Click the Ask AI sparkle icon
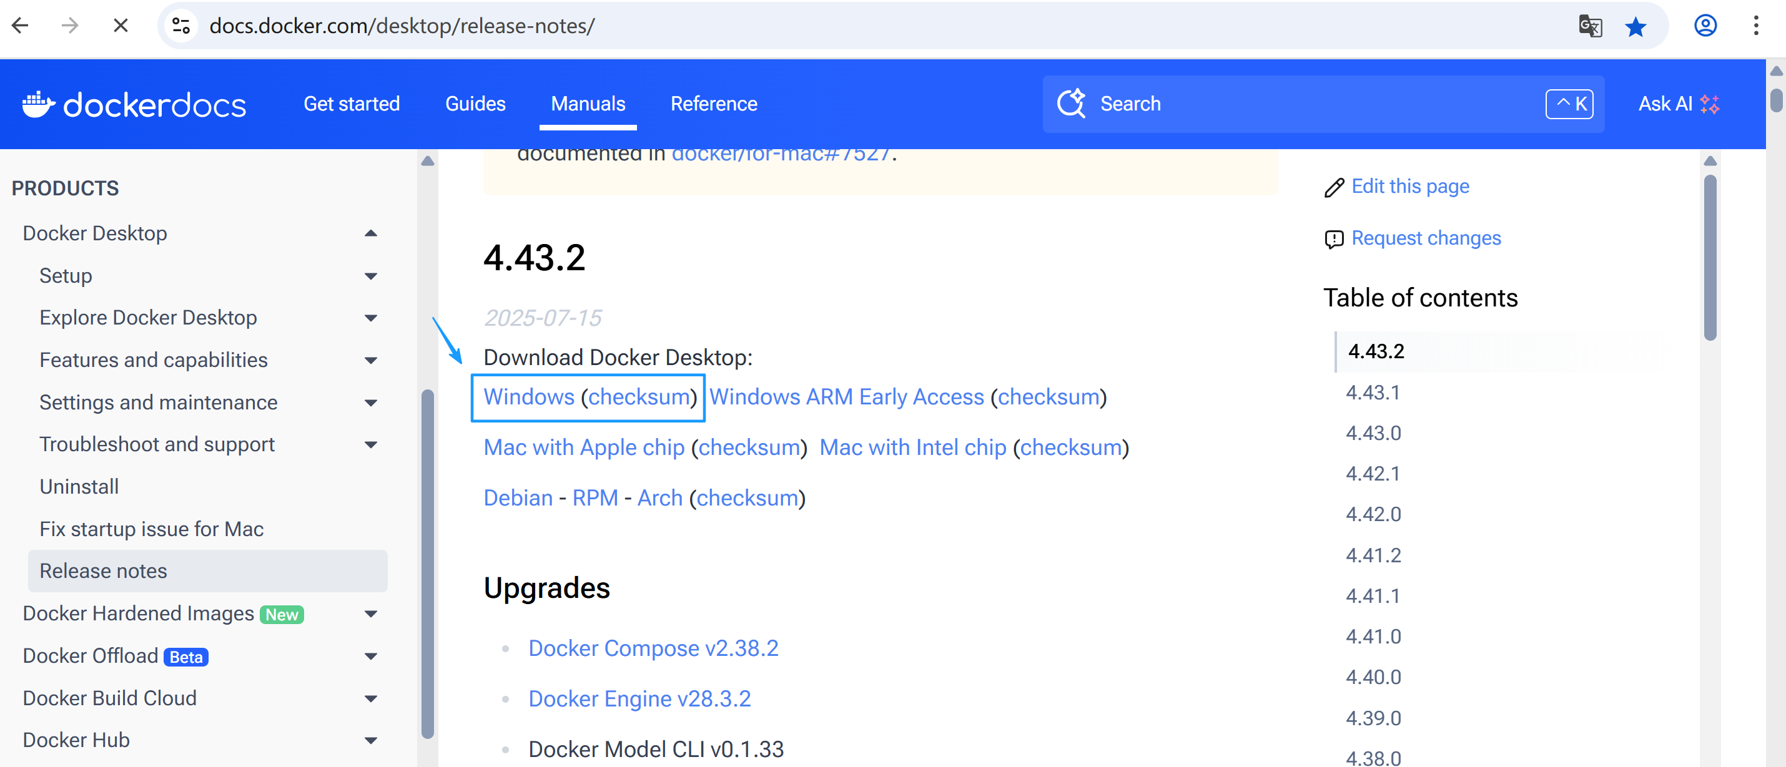Screen dimensions: 1786x767 [1710, 104]
